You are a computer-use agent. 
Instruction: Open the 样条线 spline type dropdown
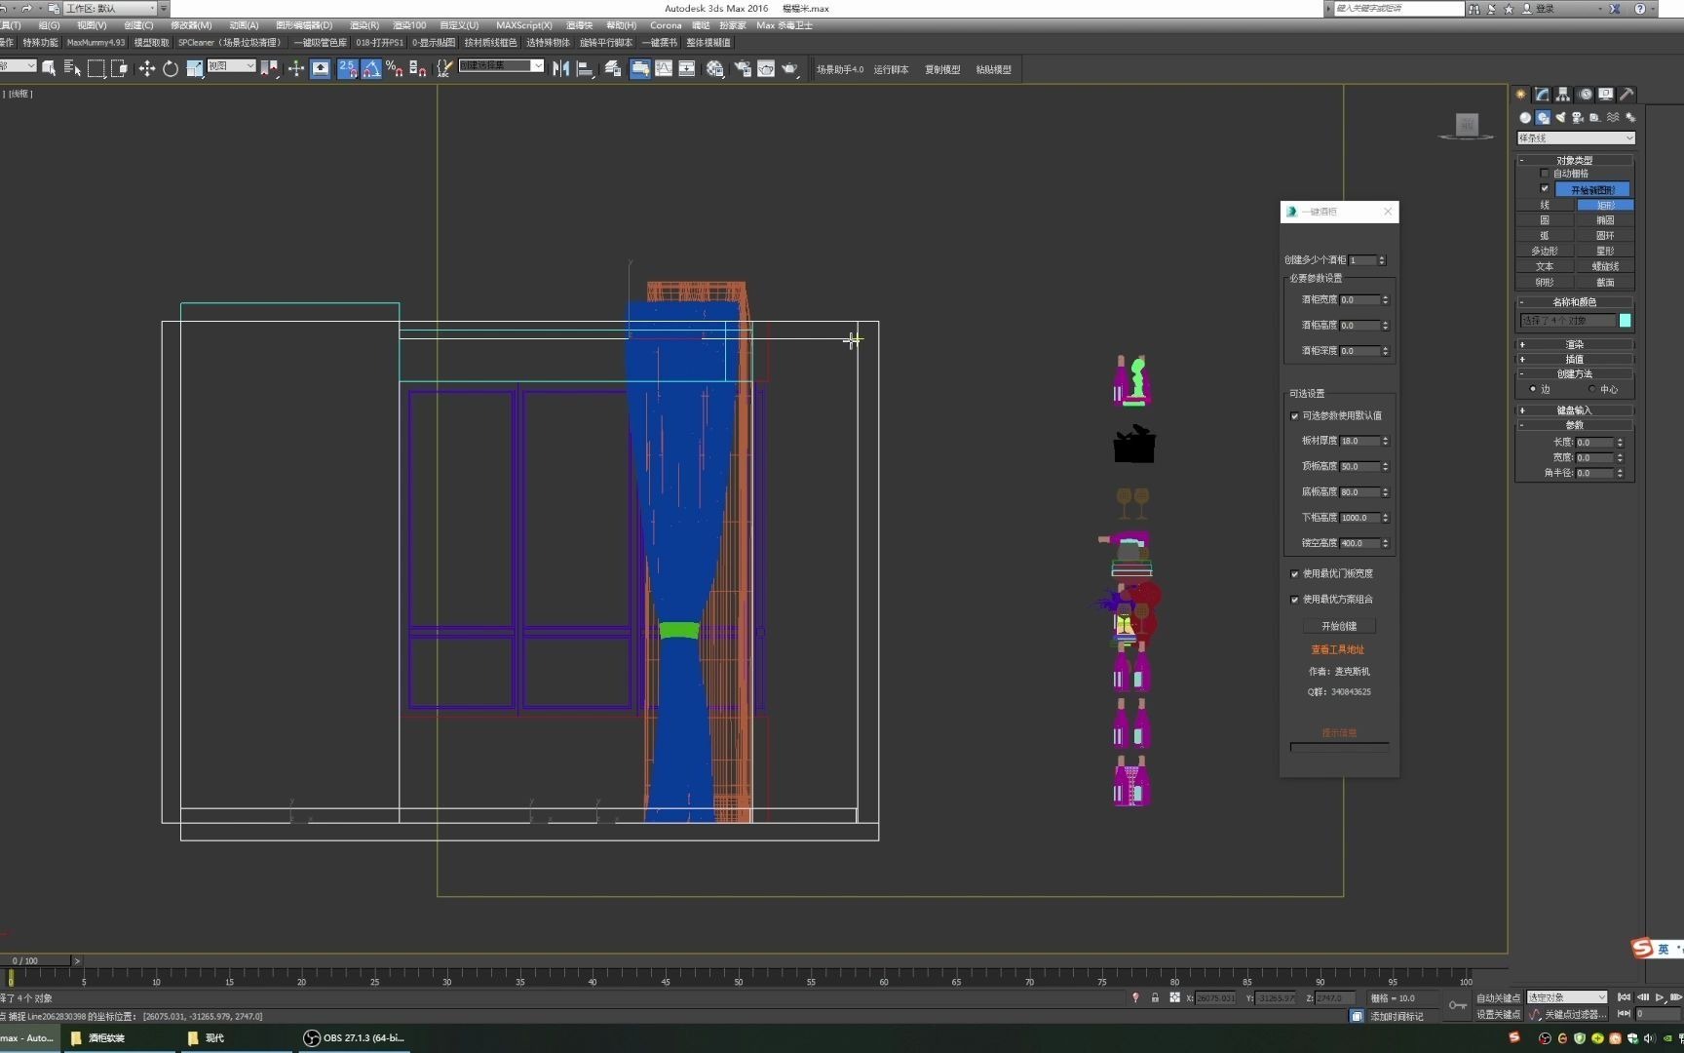tap(1576, 137)
